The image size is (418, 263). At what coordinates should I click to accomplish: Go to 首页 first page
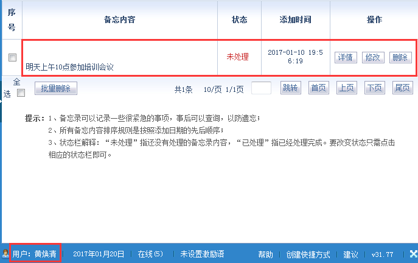(x=318, y=88)
